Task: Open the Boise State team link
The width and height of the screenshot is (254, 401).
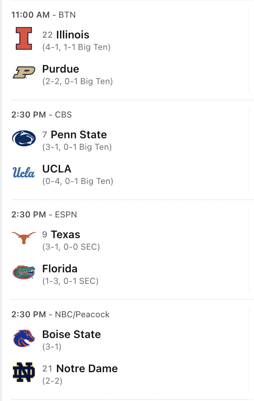Action: [x=71, y=335]
